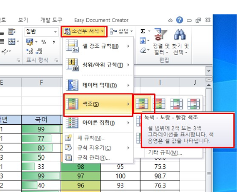Apply Red-White-Green color scale thumbnail

tap(194, 104)
